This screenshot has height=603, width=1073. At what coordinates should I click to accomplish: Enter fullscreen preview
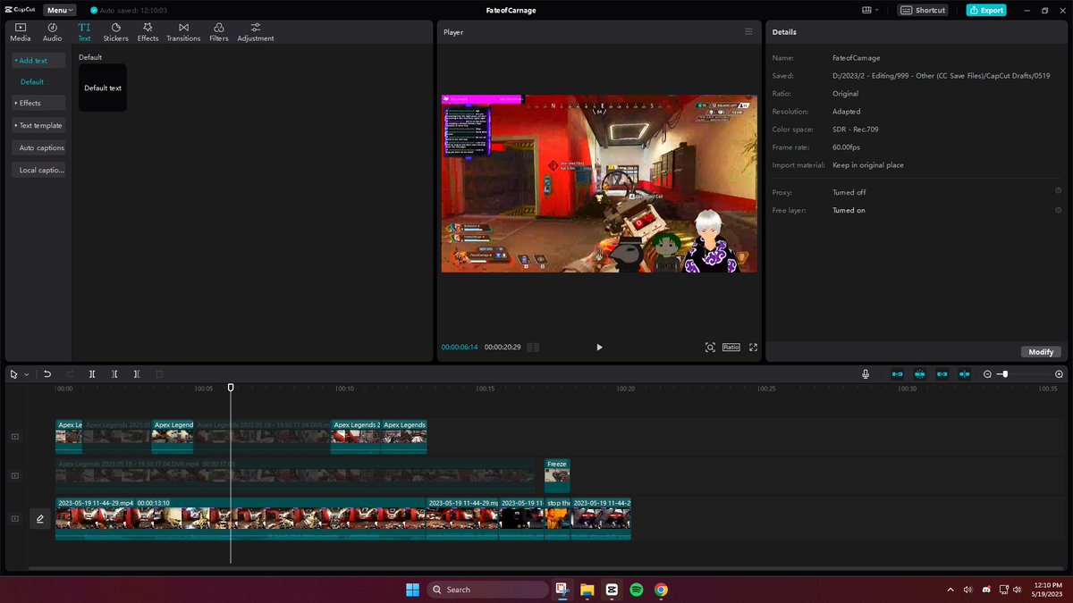753,347
